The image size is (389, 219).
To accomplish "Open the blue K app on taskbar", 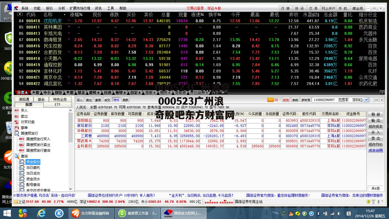I will click(x=59, y=213).
